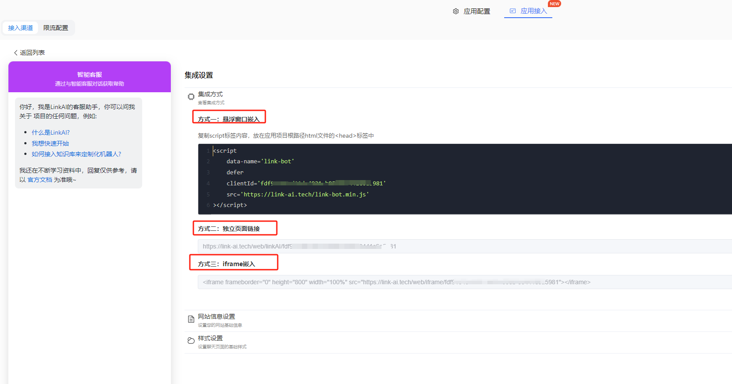This screenshot has height=384, width=732.
Task: Switch to the 应用接入 tab
Action: tap(528, 11)
